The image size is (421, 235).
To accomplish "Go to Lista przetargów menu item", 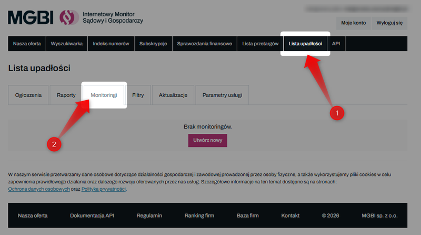I will pyautogui.click(x=260, y=44).
